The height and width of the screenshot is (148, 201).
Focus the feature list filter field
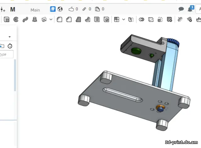(6, 54)
